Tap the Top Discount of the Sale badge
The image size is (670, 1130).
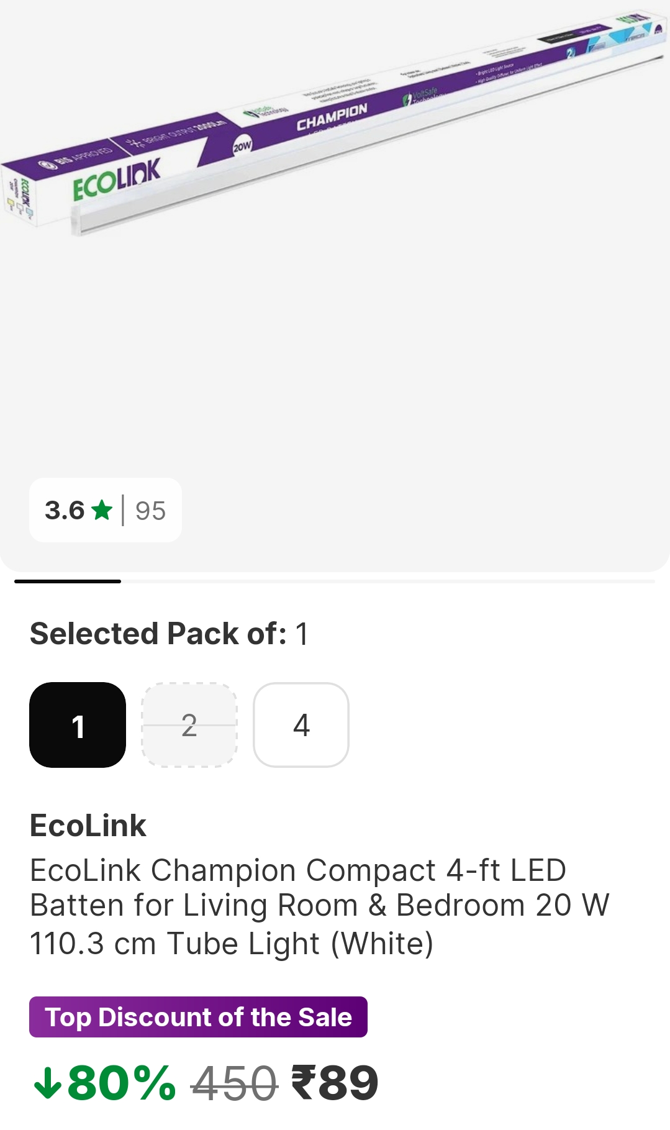(198, 1017)
